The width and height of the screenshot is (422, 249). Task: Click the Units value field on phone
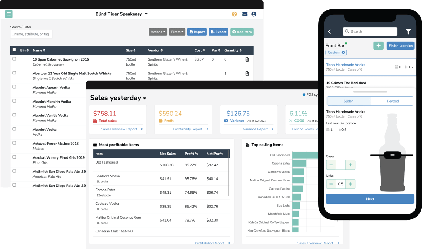click(341, 184)
